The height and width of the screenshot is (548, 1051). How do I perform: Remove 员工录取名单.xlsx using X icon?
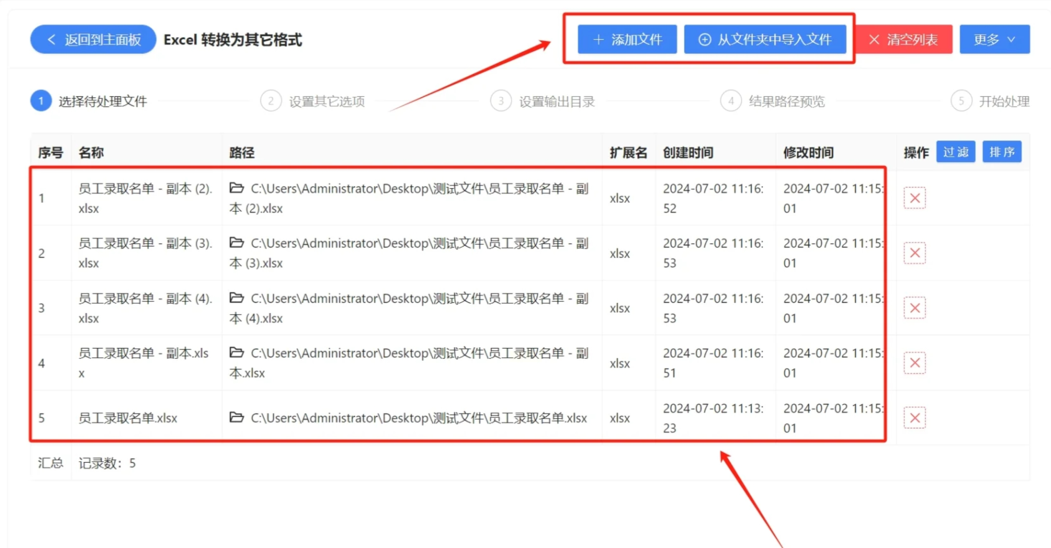(x=914, y=418)
